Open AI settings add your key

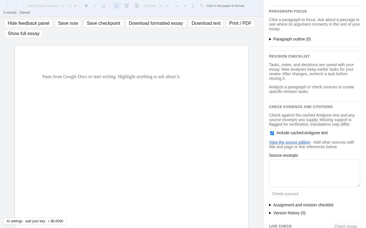click(35, 221)
